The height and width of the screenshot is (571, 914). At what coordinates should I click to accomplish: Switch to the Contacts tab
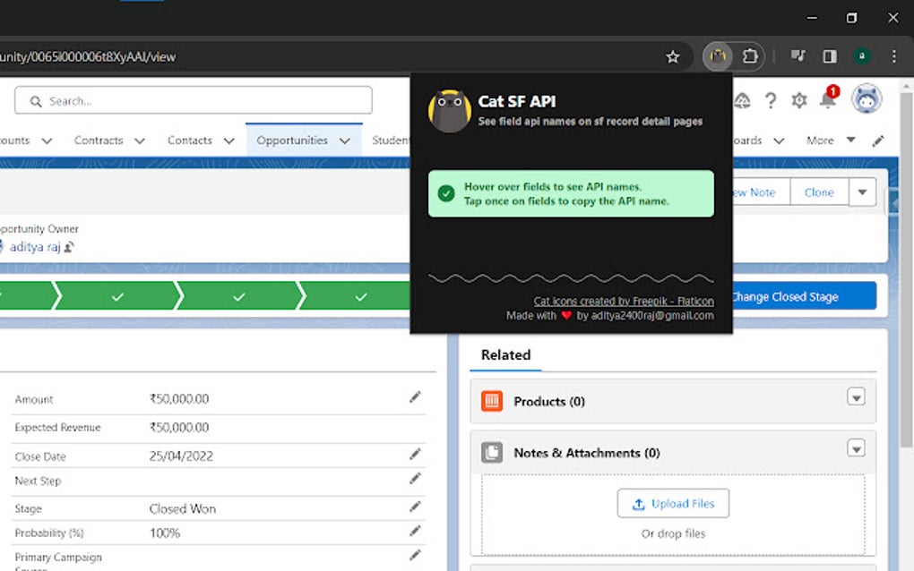tap(190, 140)
